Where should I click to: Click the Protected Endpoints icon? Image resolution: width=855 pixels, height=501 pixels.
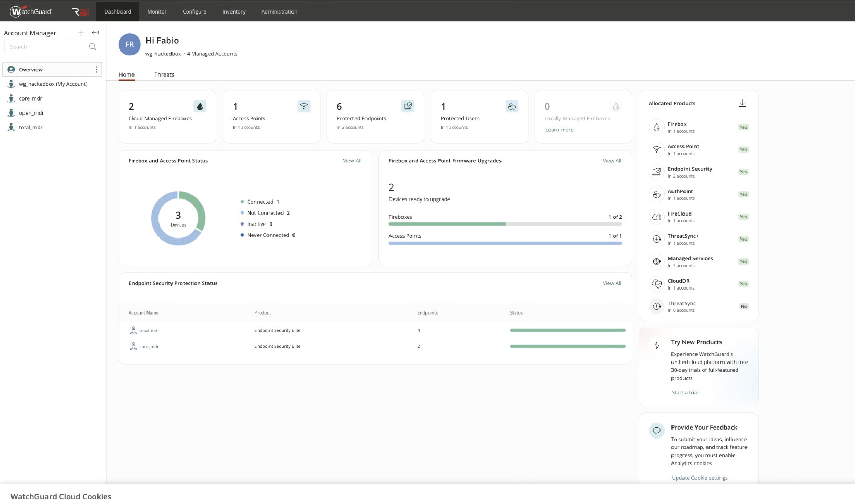coord(408,106)
